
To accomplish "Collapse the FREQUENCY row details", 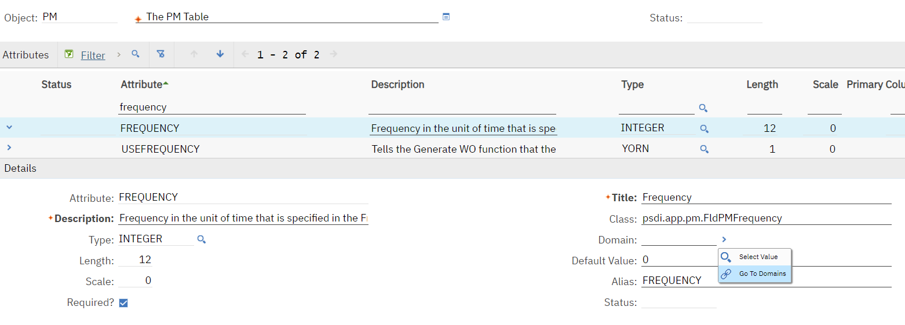I will [x=9, y=128].
